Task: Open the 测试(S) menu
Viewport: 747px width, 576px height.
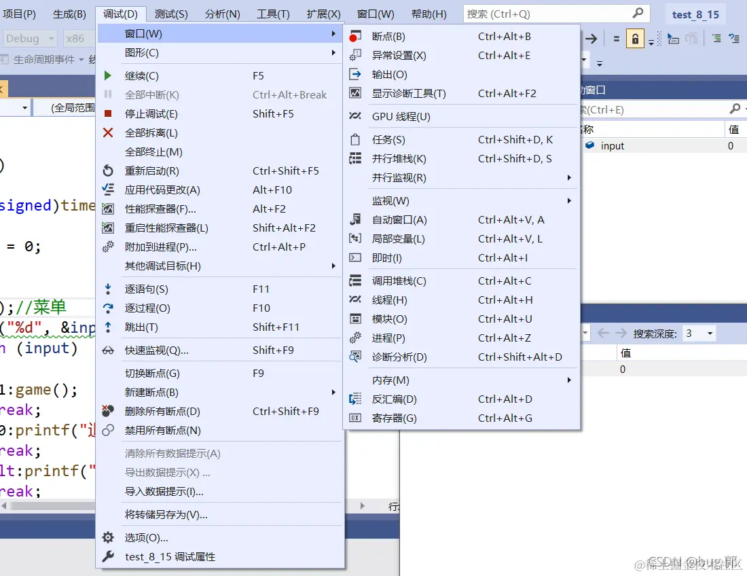Action: [x=170, y=13]
